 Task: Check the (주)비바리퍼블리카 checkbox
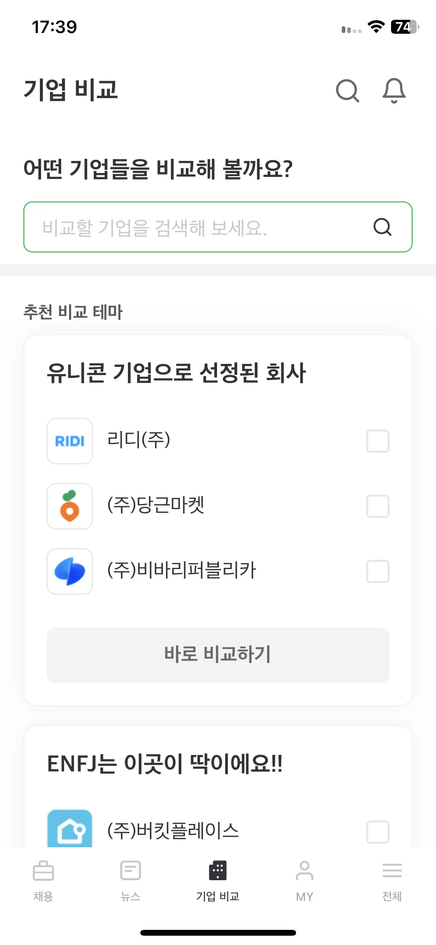pos(378,571)
